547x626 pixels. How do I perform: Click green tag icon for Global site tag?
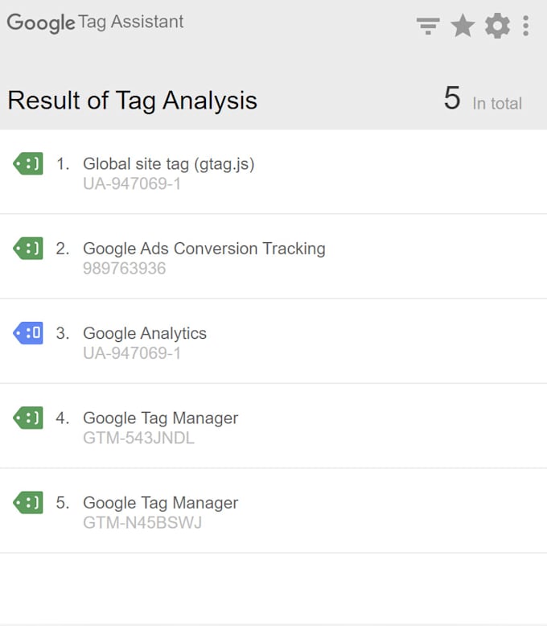(x=28, y=164)
